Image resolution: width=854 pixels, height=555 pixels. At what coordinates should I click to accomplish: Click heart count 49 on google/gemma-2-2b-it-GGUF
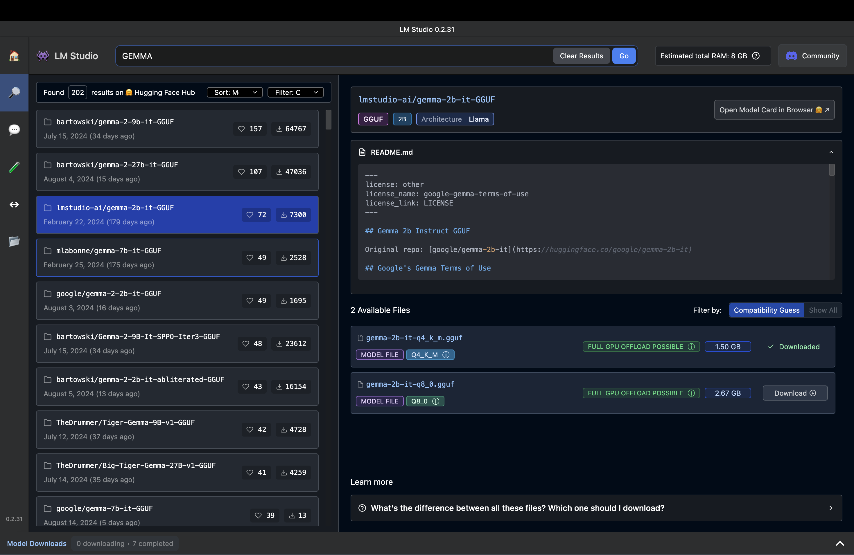coord(256,300)
